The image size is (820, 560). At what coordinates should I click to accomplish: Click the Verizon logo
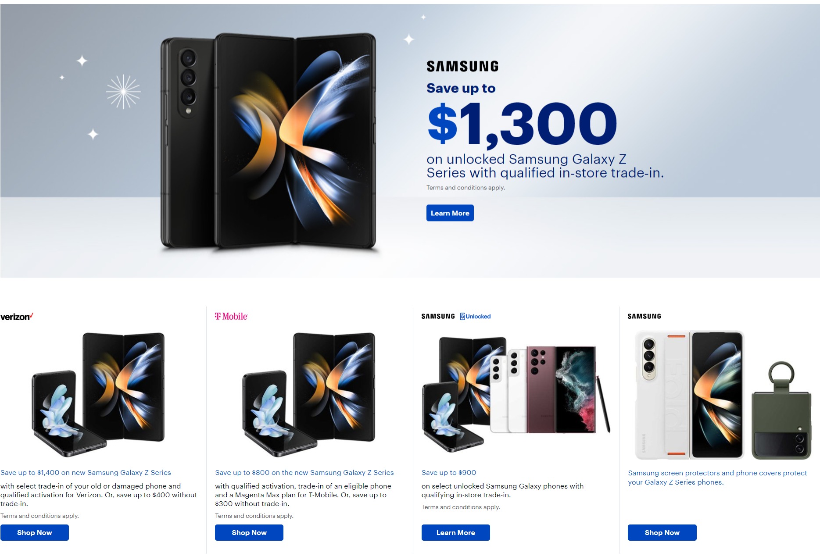[x=17, y=317]
